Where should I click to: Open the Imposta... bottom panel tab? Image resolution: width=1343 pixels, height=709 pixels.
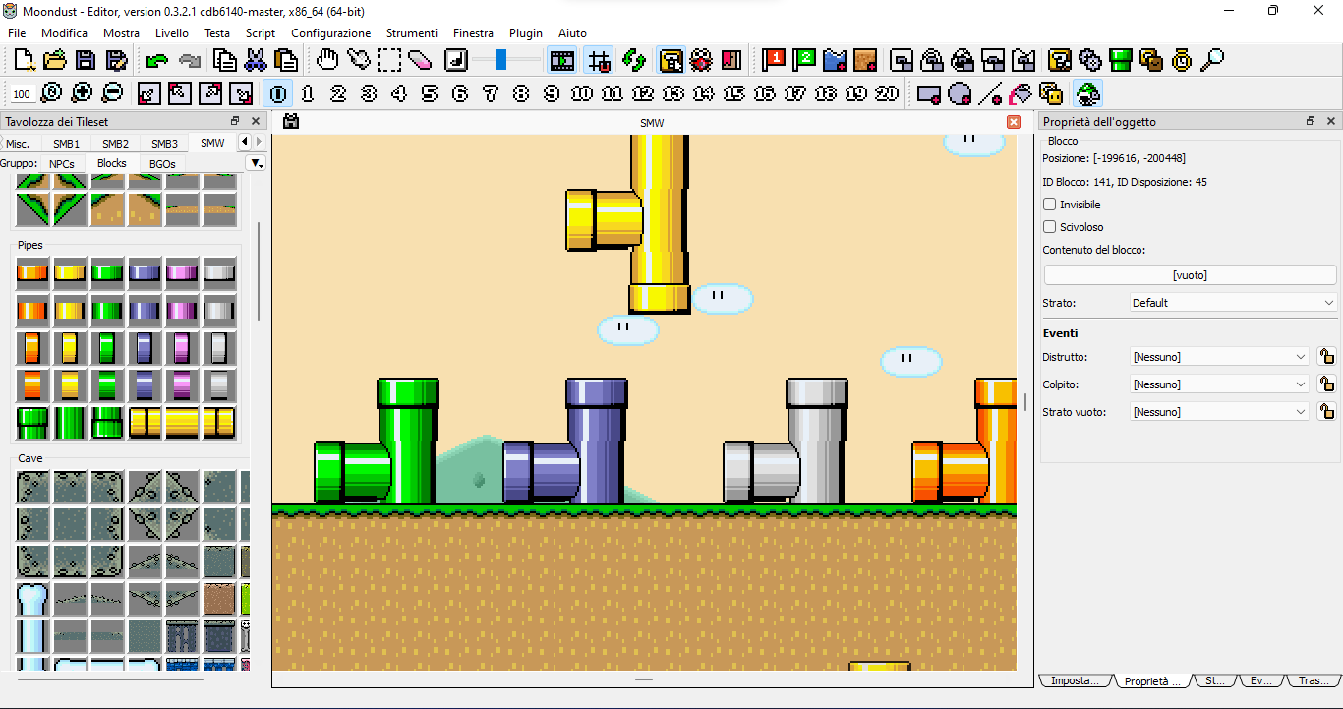(1075, 680)
